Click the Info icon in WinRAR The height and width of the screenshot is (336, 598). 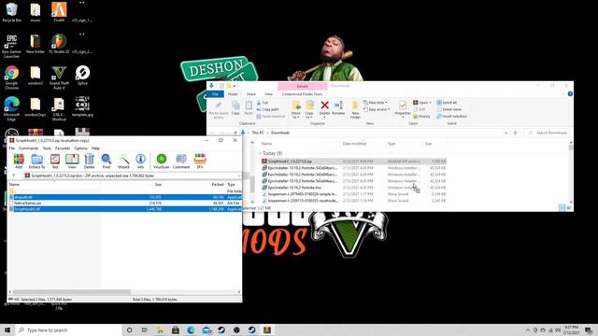[x=140, y=161]
